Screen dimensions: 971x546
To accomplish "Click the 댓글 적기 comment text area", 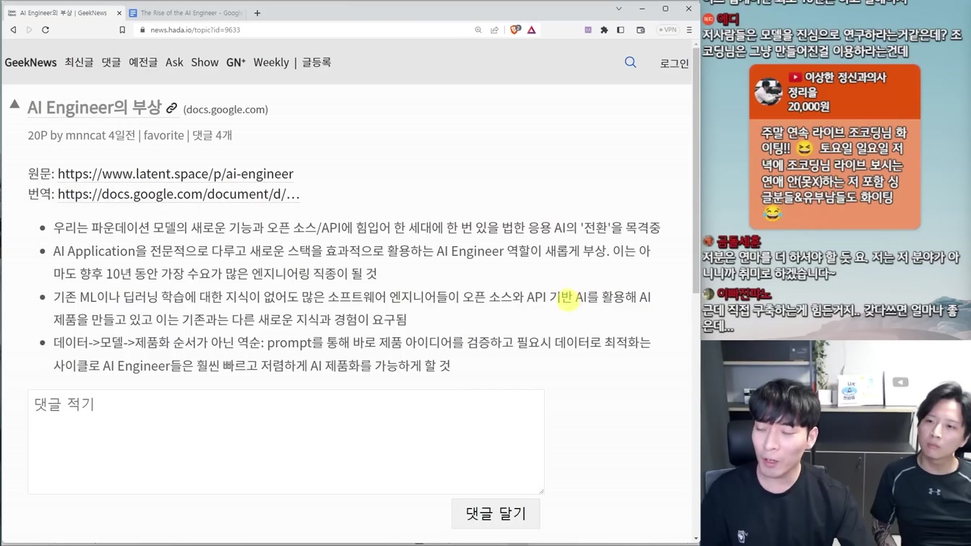I will [286, 442].
